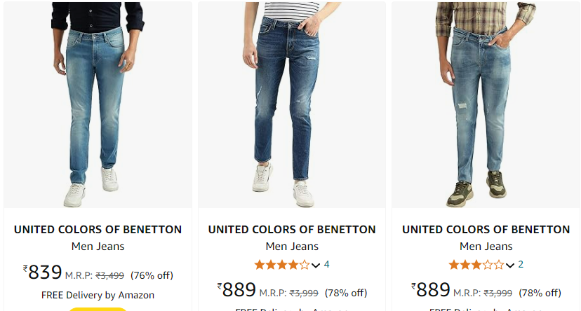Click the struck-through ₹3,499 M.R.P. price

[109, 275]
